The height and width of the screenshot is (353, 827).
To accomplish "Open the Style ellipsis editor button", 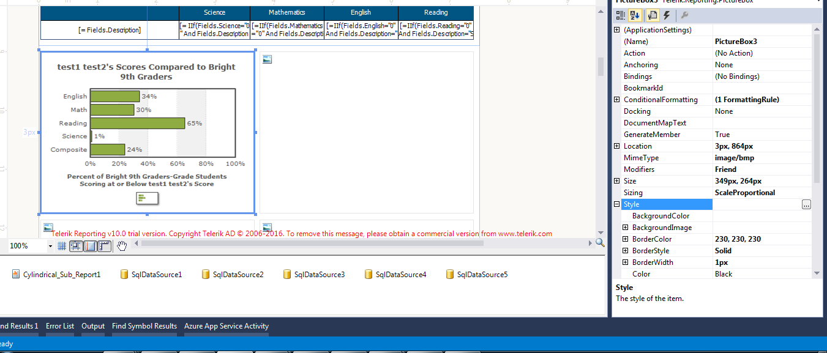I will click(x=806, y=204).
